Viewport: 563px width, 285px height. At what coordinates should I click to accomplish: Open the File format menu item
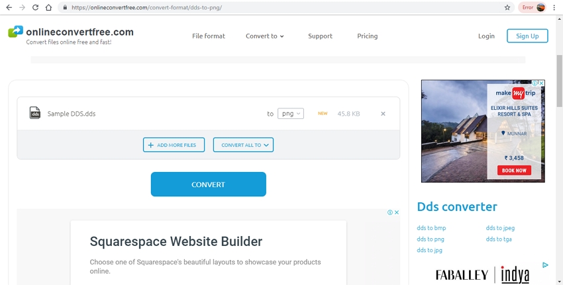point(209,36)
